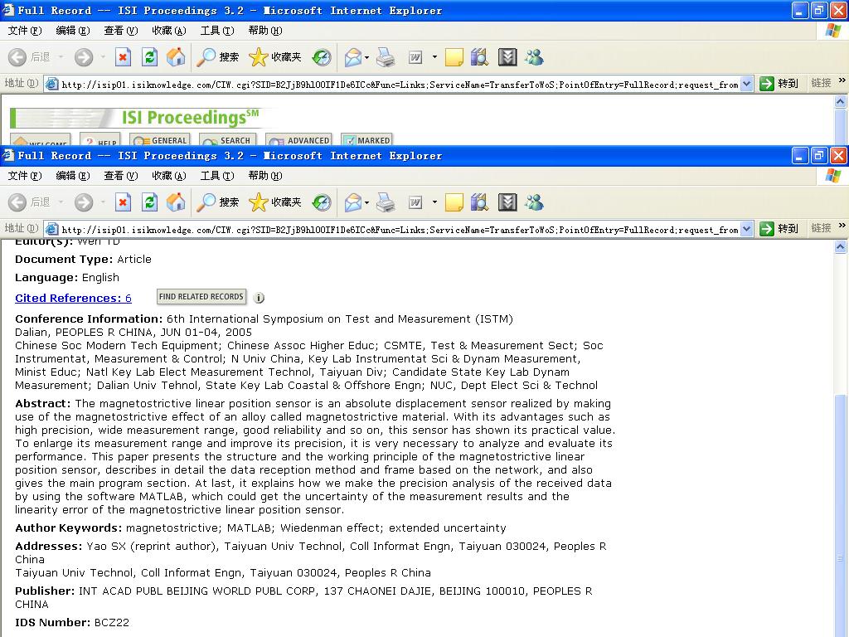Open 收藏夹 (Favorites) in the front window toolbar

(276, 202)
